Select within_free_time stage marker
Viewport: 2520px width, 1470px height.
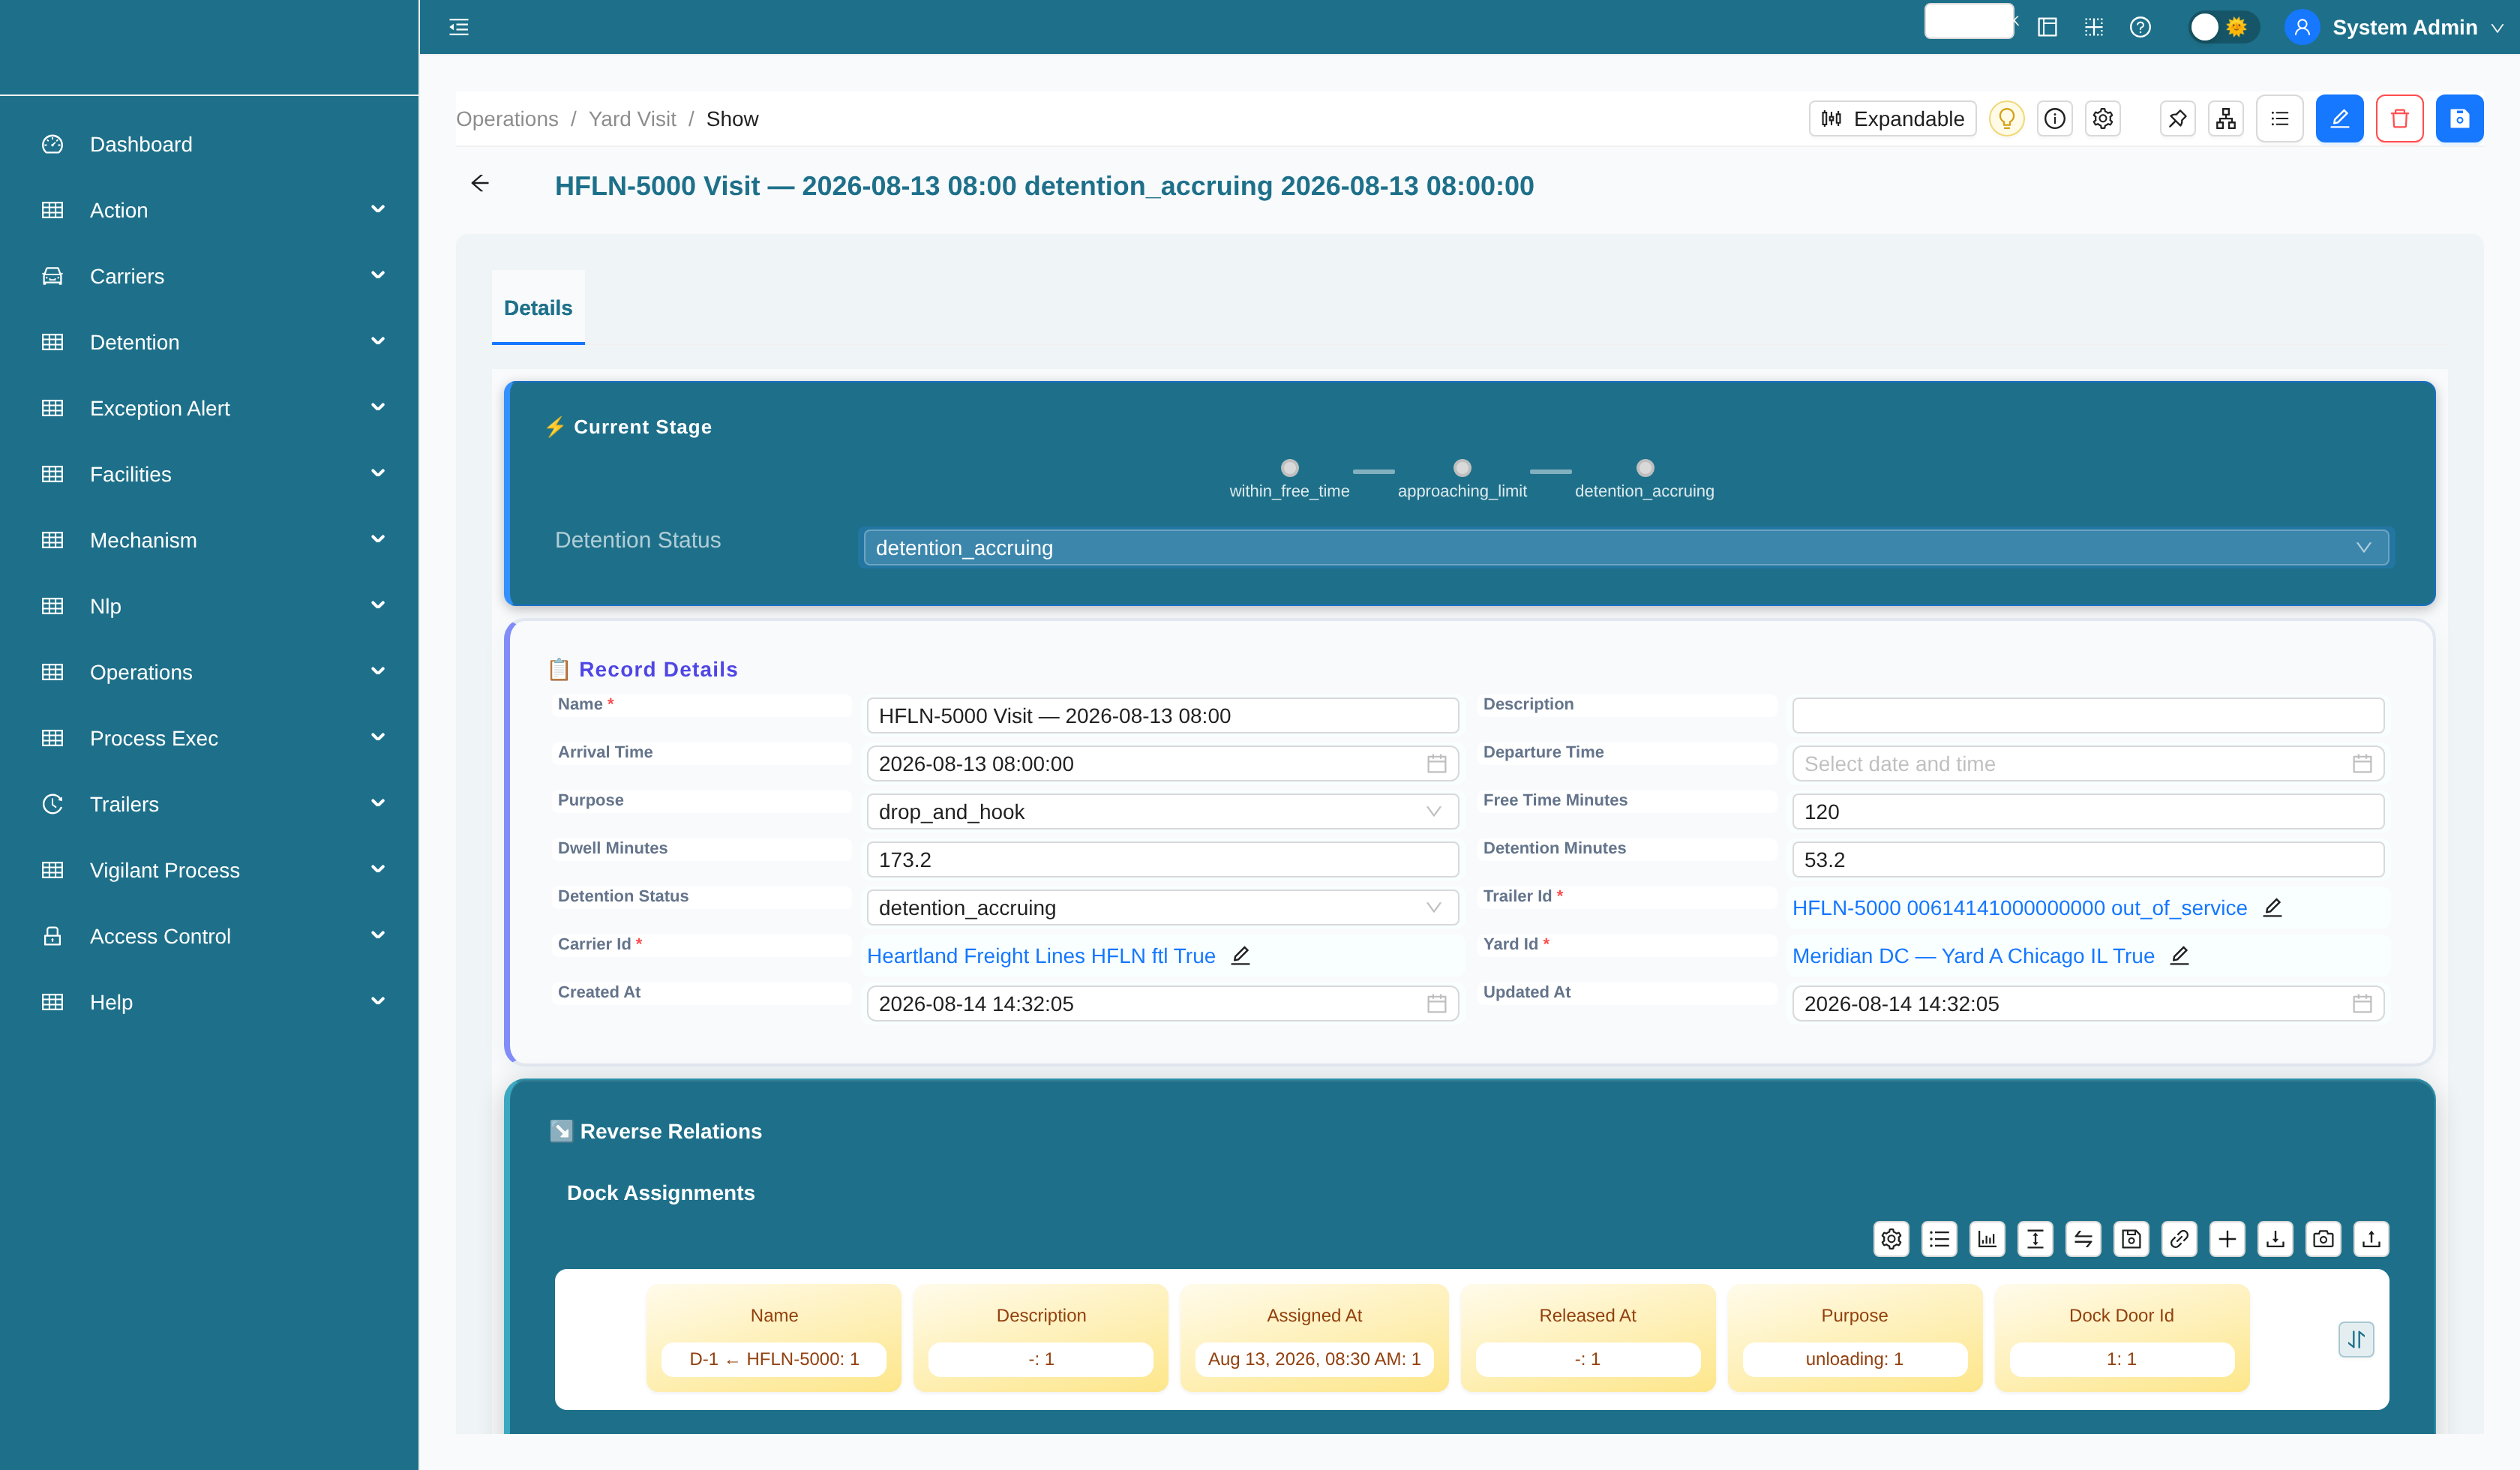1290,468
